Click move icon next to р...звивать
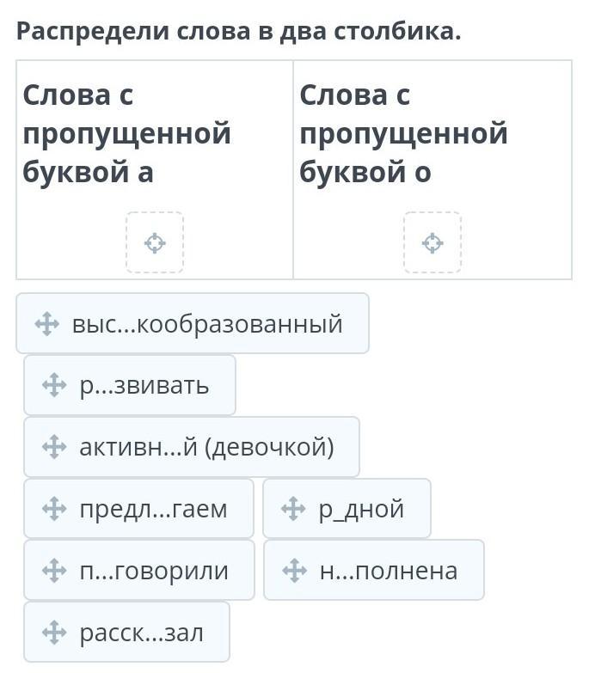The width and height of the screenshot is (589, 673). click(x=54, y=385)
